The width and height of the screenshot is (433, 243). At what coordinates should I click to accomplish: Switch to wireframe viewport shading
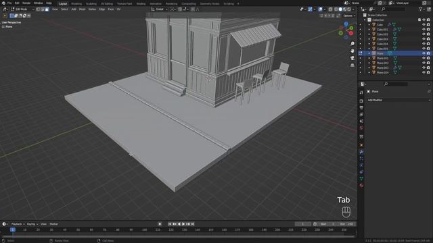pyautogui.click(x=336, y=9)
